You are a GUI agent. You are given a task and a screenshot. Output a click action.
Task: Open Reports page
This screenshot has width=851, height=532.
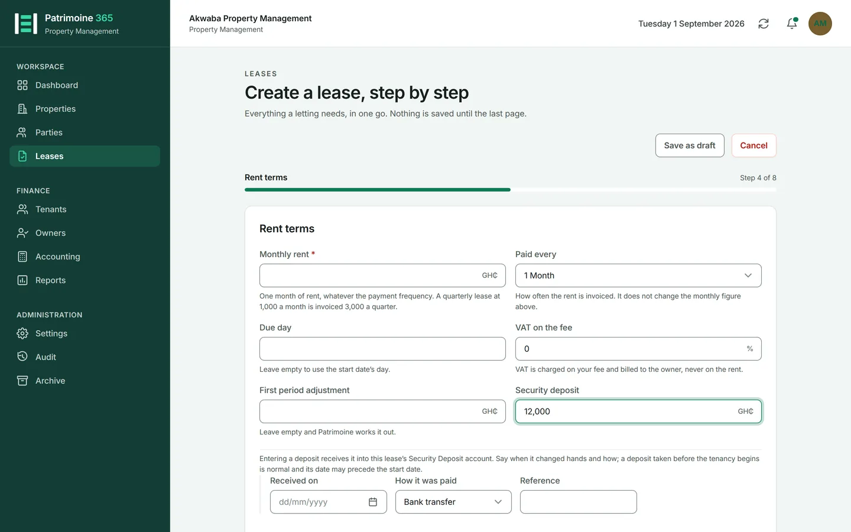[x=85, y=280]
